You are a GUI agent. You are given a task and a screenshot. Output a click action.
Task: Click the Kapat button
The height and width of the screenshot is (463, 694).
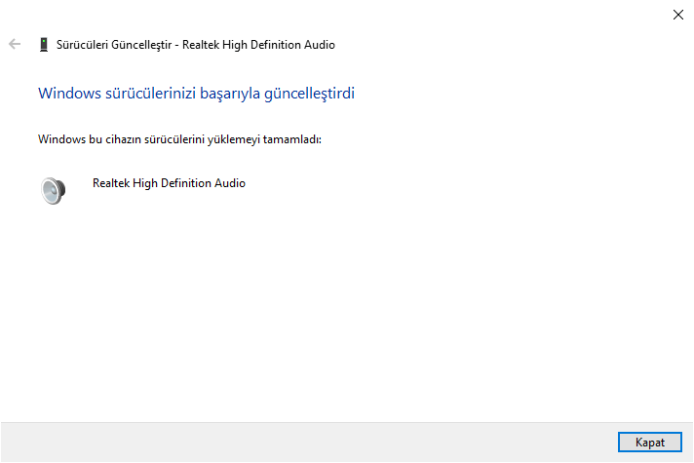coord(650,442)
